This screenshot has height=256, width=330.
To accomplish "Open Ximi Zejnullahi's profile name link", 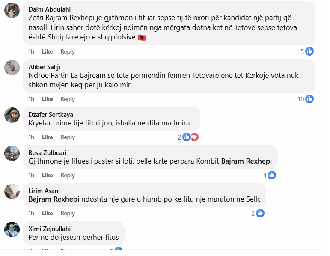I will tap(50, 229).
